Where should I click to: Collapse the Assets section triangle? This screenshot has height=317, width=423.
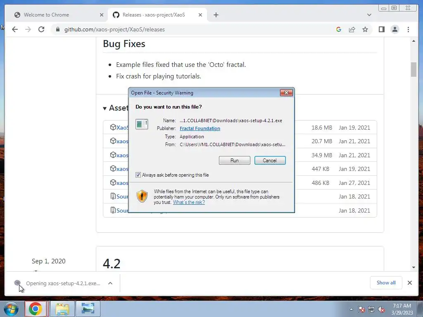point(105,109)
